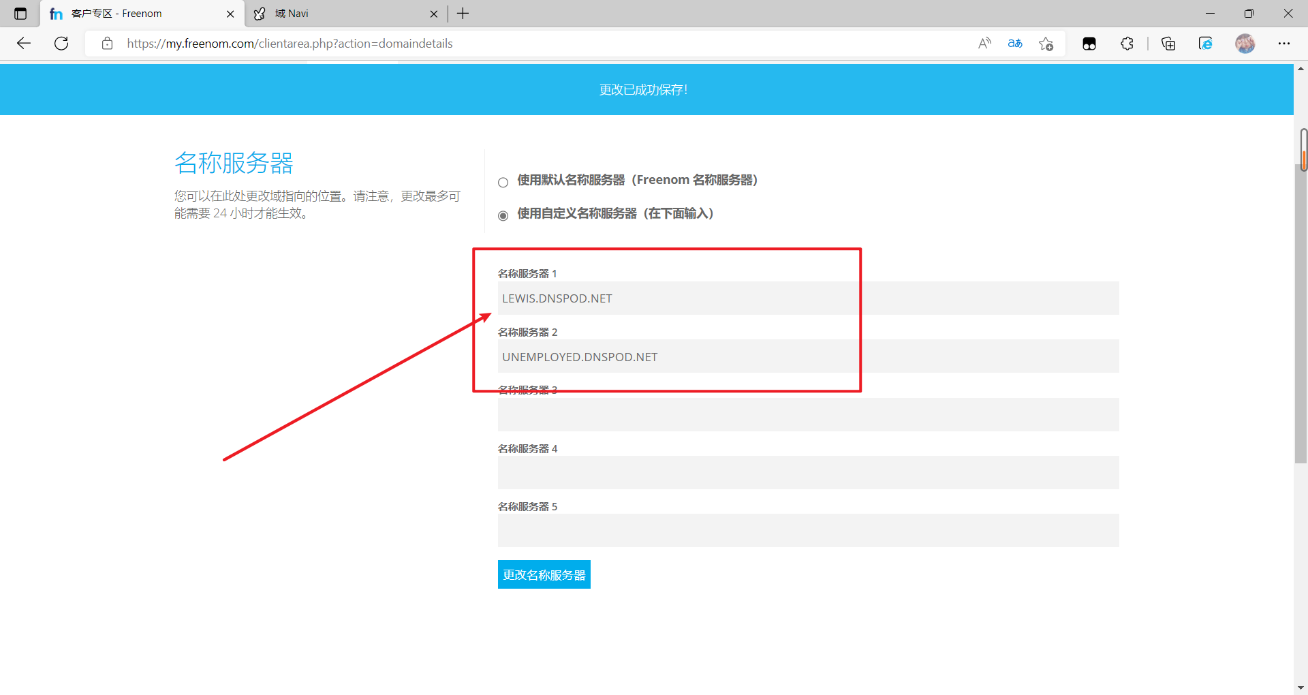
Task: Open a new tab with plus button
Action: pyautogui.click(x=463, y=14)
